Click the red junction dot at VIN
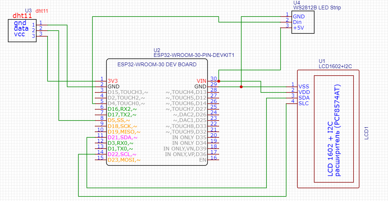 point(219,81)
